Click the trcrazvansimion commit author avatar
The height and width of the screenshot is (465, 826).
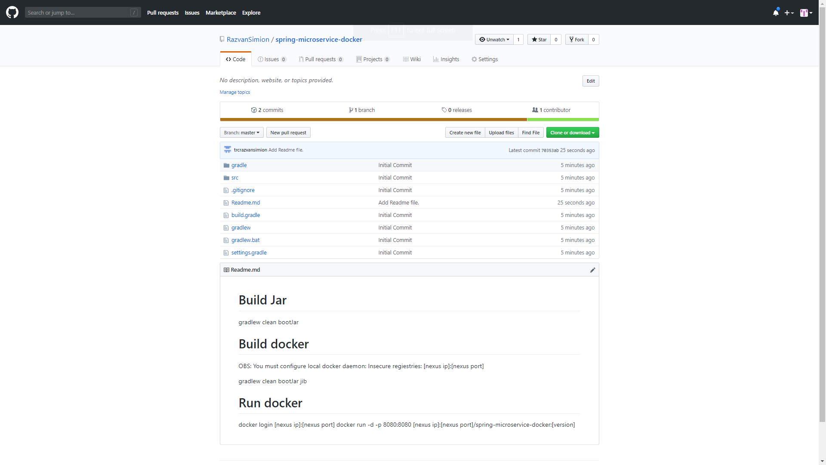coord(228,150)
